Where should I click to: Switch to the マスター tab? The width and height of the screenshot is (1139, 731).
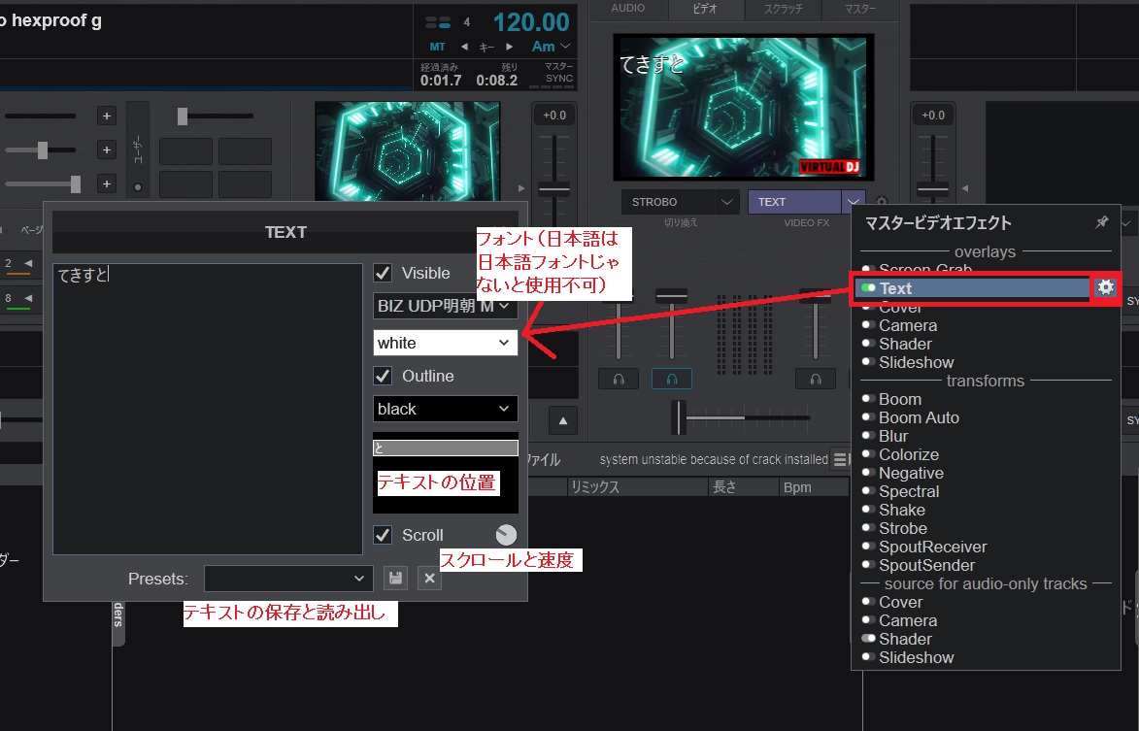click(860, 9)
